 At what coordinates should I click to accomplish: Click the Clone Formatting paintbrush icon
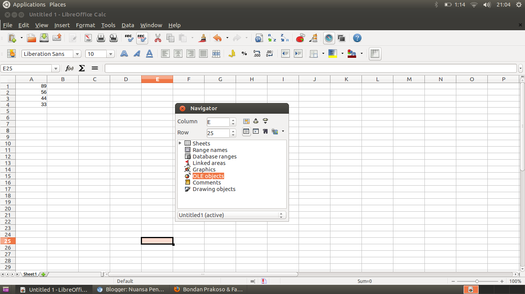(203, 38)
